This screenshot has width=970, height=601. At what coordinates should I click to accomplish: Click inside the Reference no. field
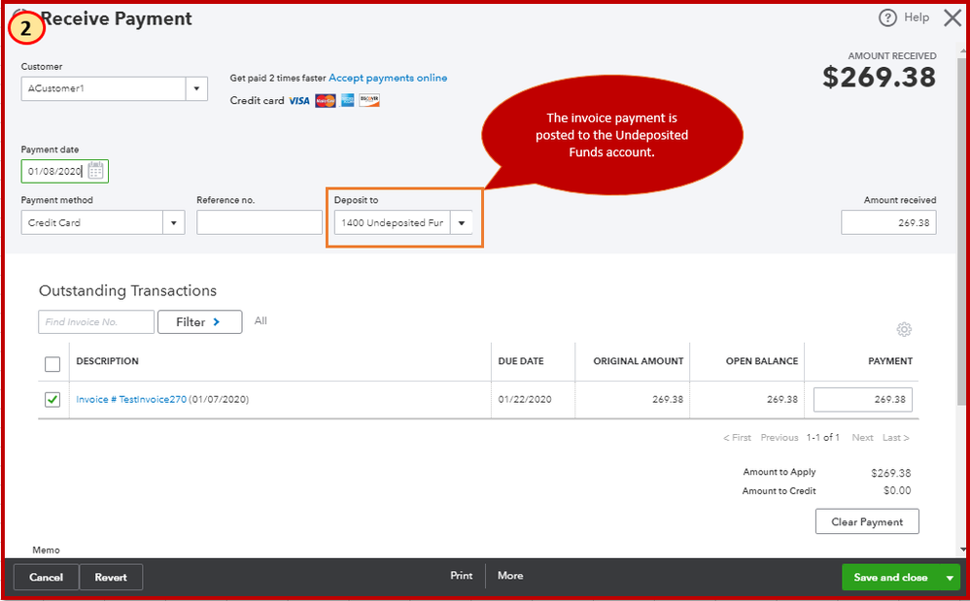click(259, 221)
